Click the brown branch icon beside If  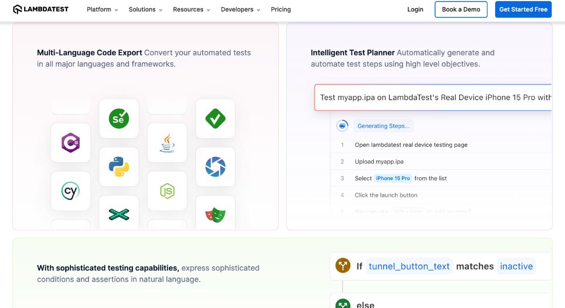coord(343,265)
